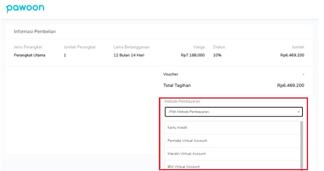Screen dimensions: 324x171
Task: Click the Metode Pembayaran label
Action: 182,101
